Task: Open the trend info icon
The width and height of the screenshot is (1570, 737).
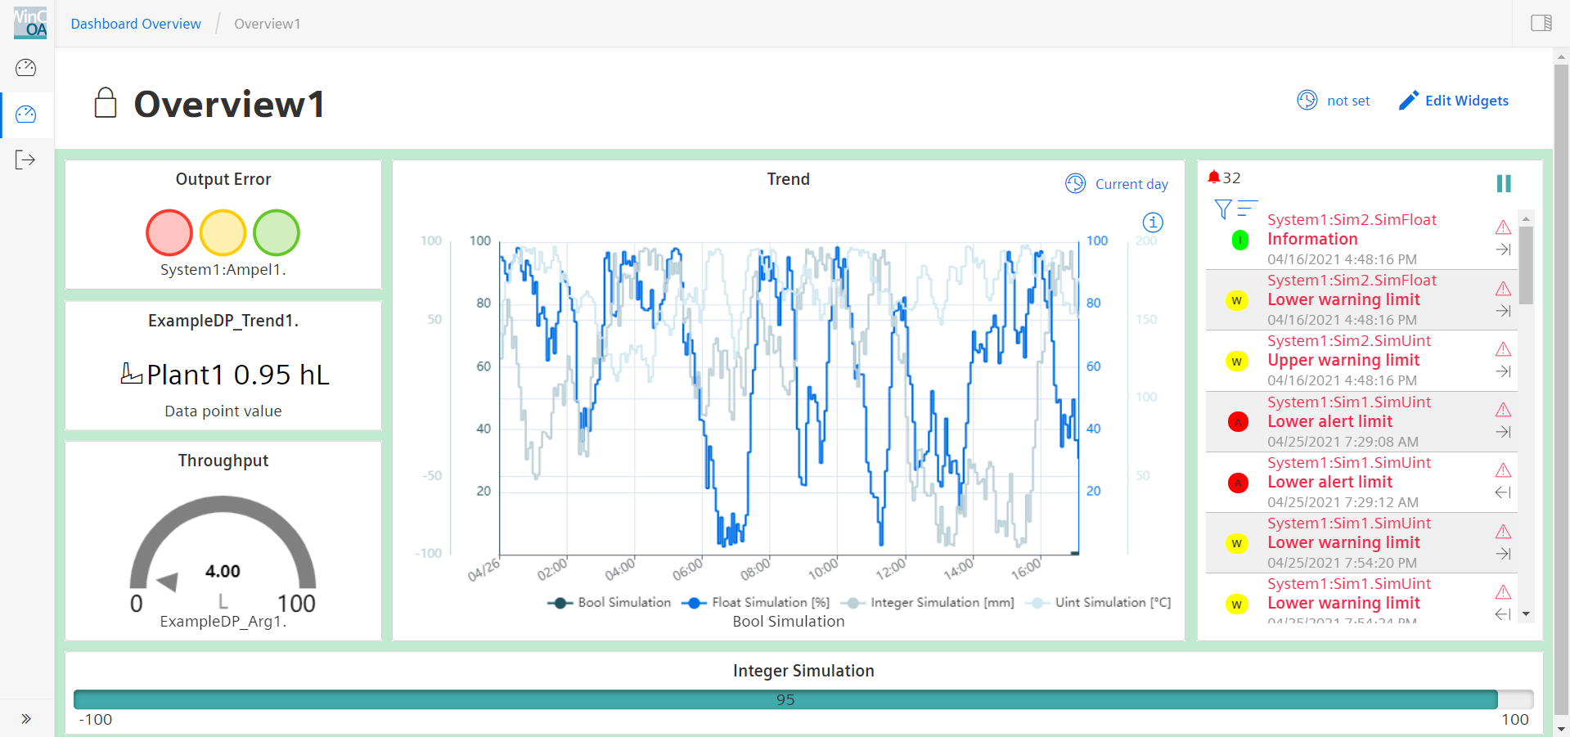Action: (1152, 222)
